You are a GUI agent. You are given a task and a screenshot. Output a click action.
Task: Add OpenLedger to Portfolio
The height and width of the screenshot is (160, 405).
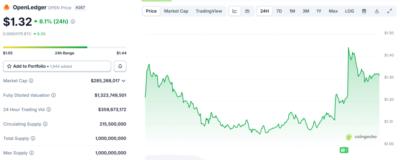57,66
